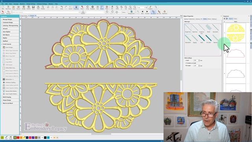Toggle the Show Rulers icon

(102, 7)
